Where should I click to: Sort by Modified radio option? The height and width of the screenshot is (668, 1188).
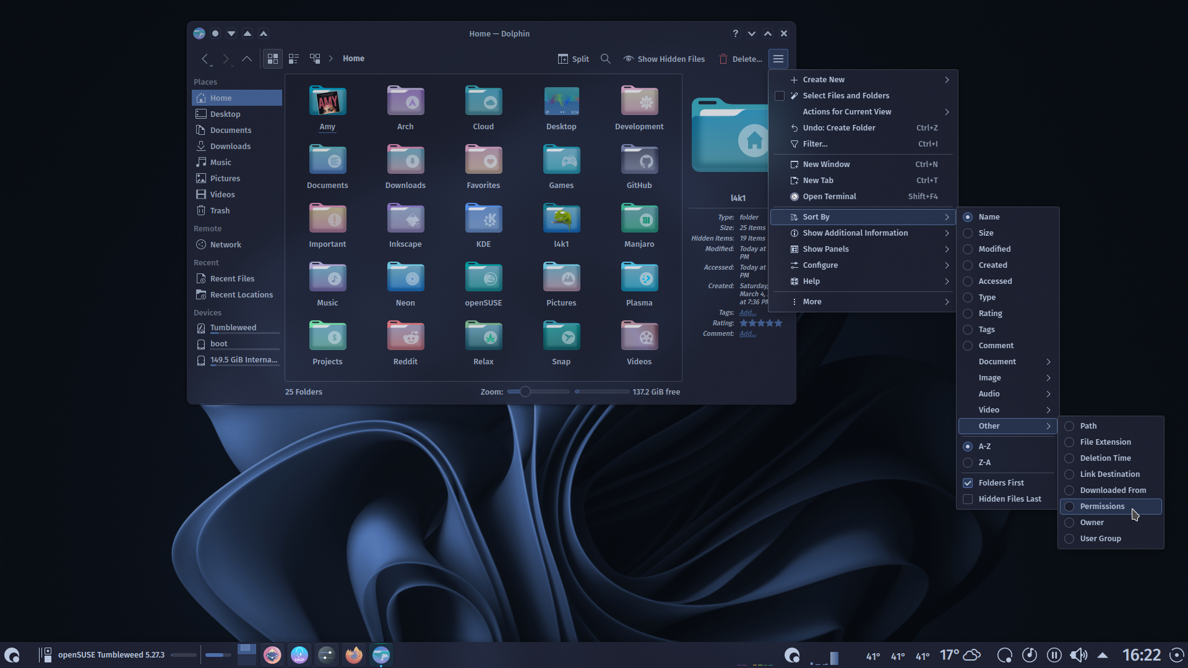tap(1007, 249)
